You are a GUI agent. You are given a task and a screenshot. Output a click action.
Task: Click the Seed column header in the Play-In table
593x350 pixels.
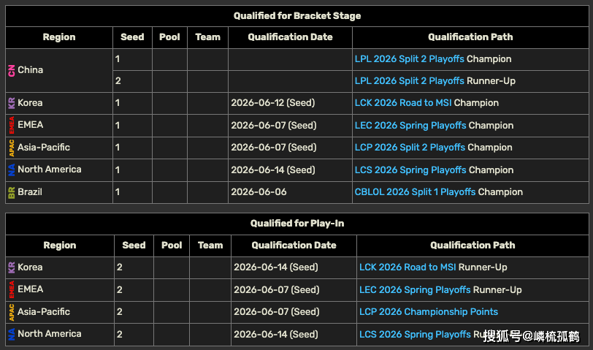pos(134,246)
